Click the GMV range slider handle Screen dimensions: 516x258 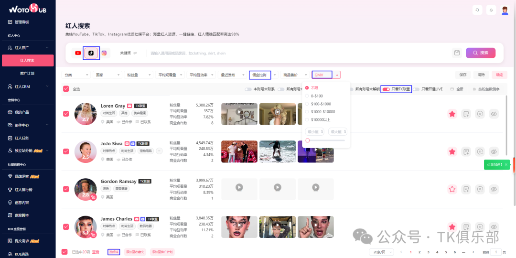pyautogui.click(x=307, y=140)
